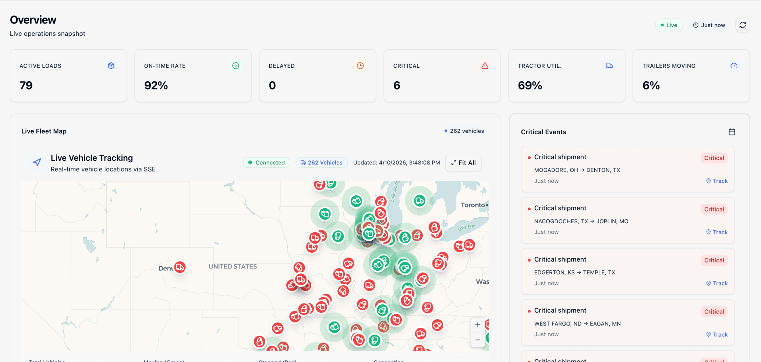Track the West Fargo to Eagan shipment
This screenshot has width=761, height=362.
[717, 334]
